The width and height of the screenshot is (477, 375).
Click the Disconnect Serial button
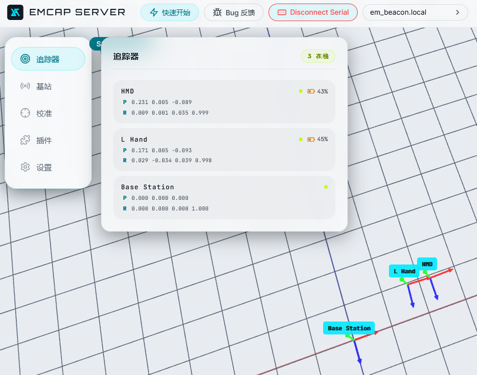tap(313, 12)
